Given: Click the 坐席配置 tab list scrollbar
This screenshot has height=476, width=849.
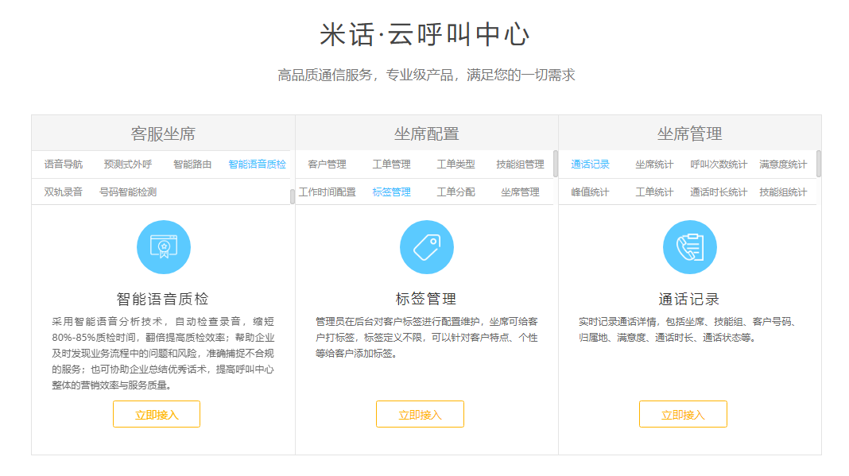Looking at the screenshot, I should coord(556,164).
